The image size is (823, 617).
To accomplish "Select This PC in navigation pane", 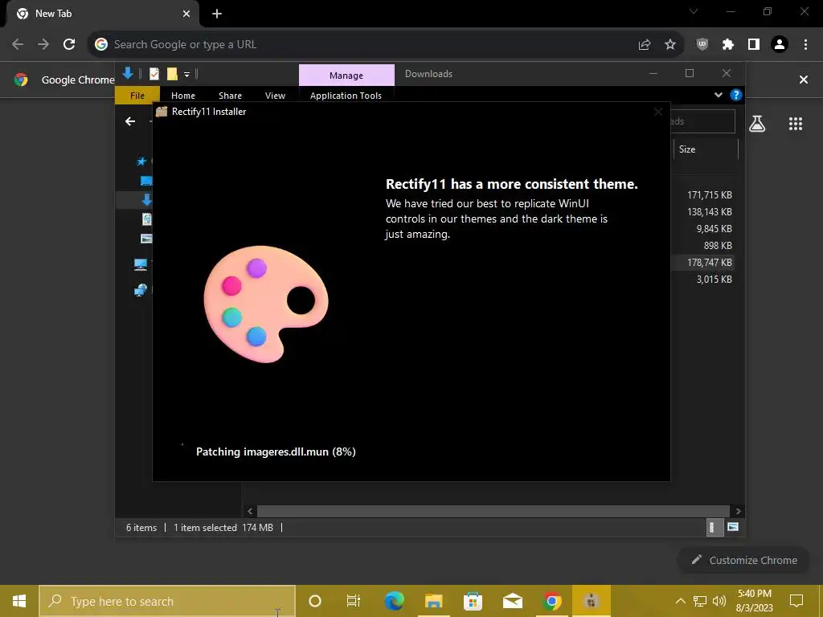I will tap(141, 264).
